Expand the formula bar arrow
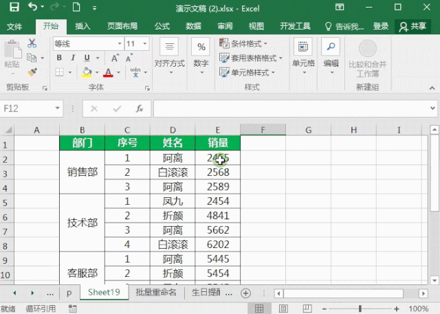 [432, 109]
